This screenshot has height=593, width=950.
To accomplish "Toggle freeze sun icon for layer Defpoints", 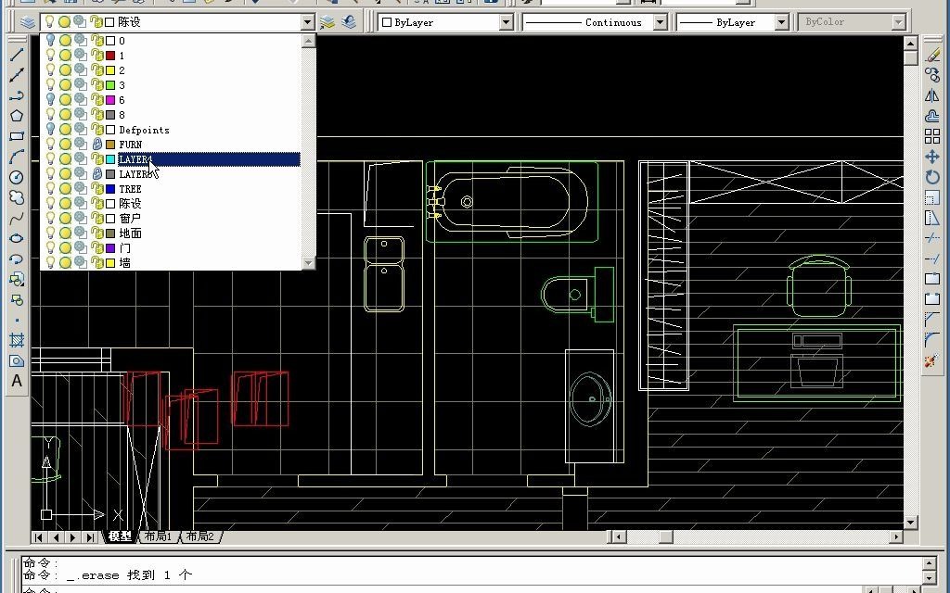I will 66,130.
